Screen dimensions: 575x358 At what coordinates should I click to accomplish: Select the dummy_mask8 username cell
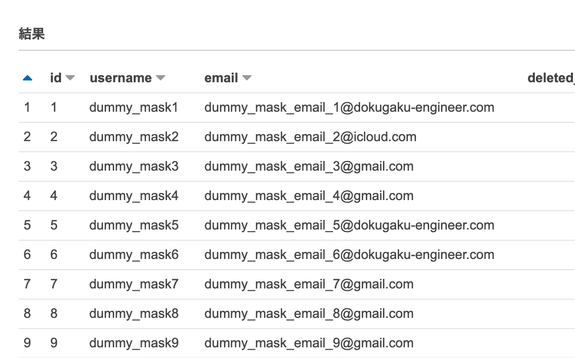pyautogui.click(x=134, y=314)
